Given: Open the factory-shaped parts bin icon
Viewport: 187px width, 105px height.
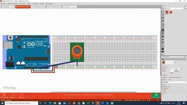Looking at the screenshot, I should (163, 36).
